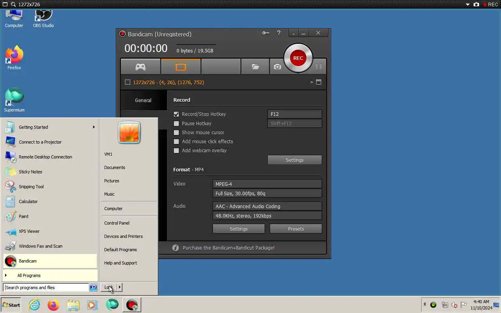
Task: Disable the Record/Stop Hotkey checkbox
Action: click(176, 114)
